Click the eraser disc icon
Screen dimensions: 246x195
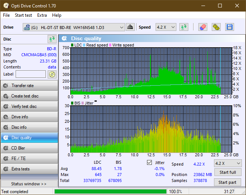[x=203, y=27]
